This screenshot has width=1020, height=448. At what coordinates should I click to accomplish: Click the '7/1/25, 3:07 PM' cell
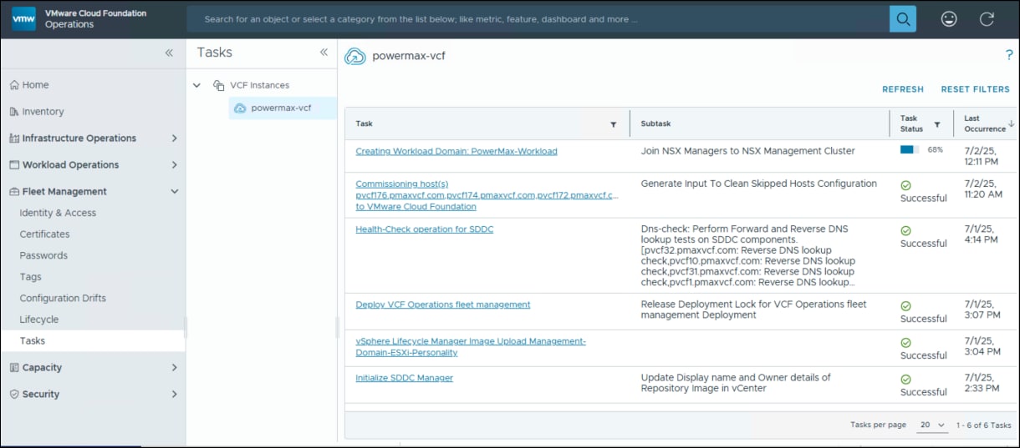tap(982, 310)
